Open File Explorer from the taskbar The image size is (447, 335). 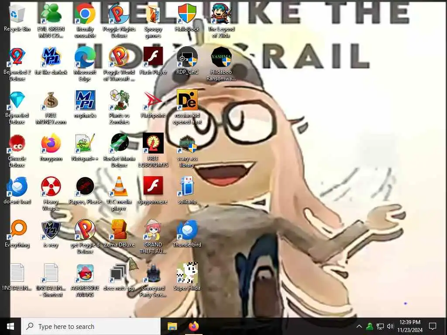point(172,326)
